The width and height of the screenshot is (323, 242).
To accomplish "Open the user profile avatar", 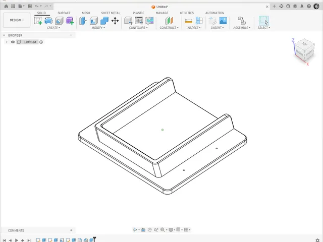I will click(x=316, y=6).
